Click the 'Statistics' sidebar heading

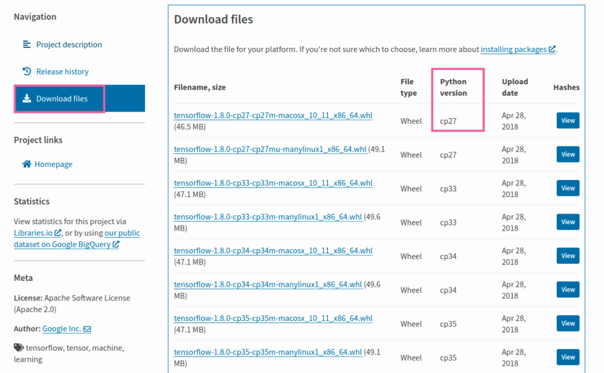[32, 201]
